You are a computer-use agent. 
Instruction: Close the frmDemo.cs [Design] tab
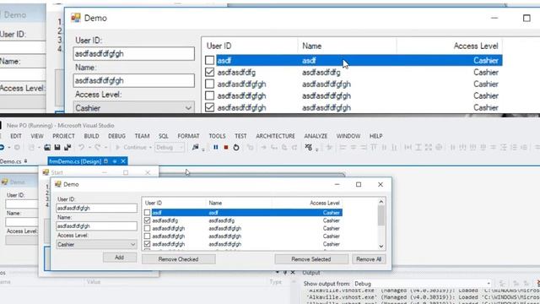[123, 161]
